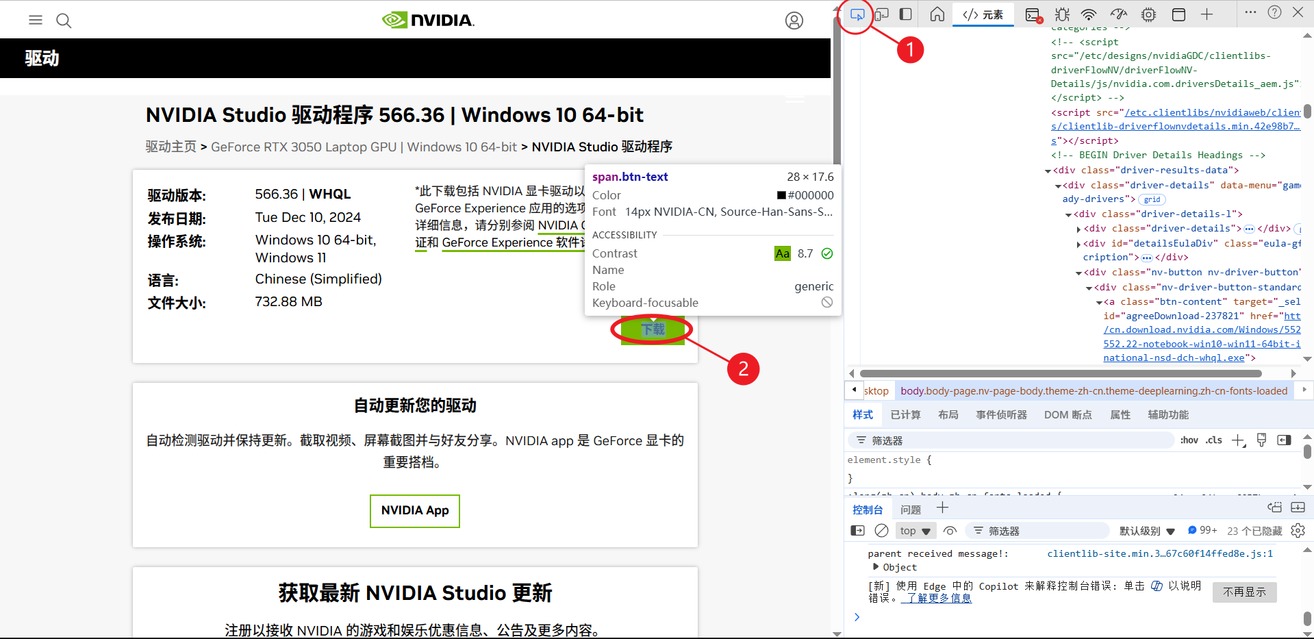Close the DevTools panel
The image size is (1314, 639).
click(1298, 12)
